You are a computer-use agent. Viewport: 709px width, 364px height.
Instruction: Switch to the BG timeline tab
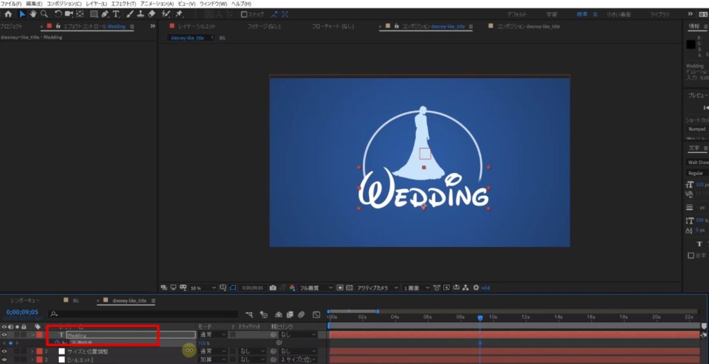[x=75, y=300]
